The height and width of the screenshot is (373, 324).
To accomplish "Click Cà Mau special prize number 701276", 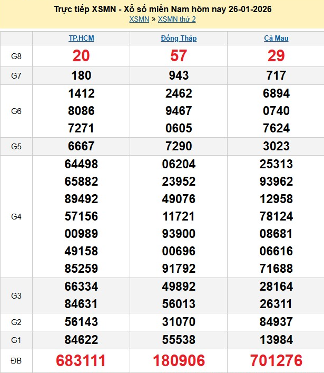I will click(x=276, y=361).
